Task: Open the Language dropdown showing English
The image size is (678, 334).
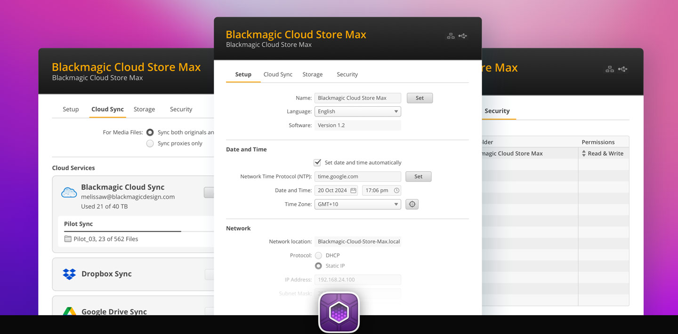Action: click(x=357, y=111)
